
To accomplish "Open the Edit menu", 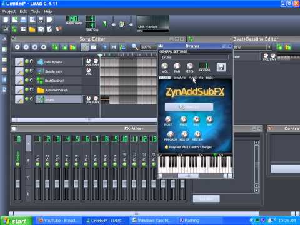I will [23, 11].
